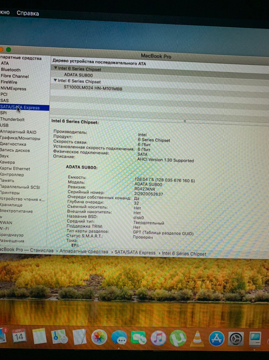Open Thunderbolt in the sidebar
The width and height of the screenshot is (269, 360).
(12, 119)
